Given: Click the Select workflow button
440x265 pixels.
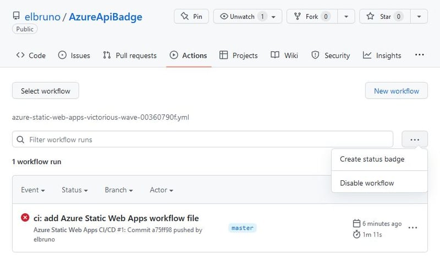Looking at the screenshot, I should click(46, 91).
